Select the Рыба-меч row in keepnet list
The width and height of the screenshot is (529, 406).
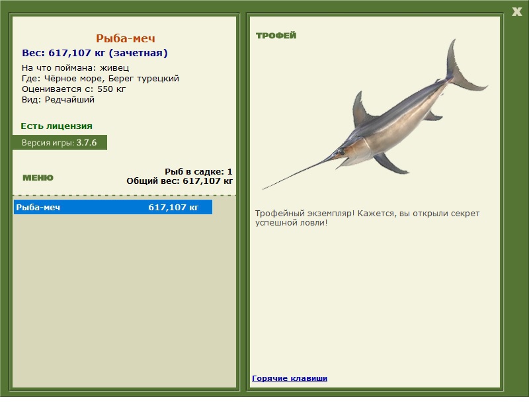point(113,207)
